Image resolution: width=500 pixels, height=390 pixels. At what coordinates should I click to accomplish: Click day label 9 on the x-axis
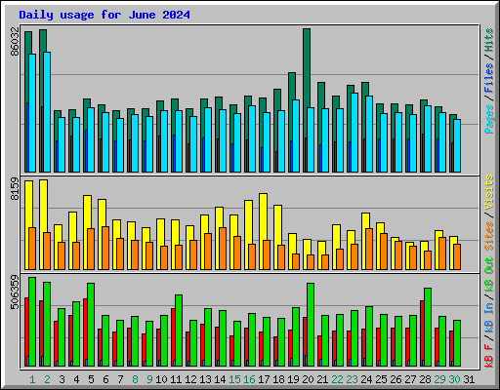149,379
